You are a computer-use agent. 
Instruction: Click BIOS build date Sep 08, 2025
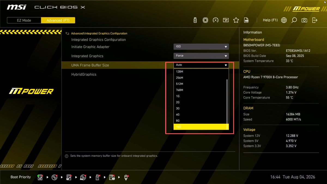[295, 56]
